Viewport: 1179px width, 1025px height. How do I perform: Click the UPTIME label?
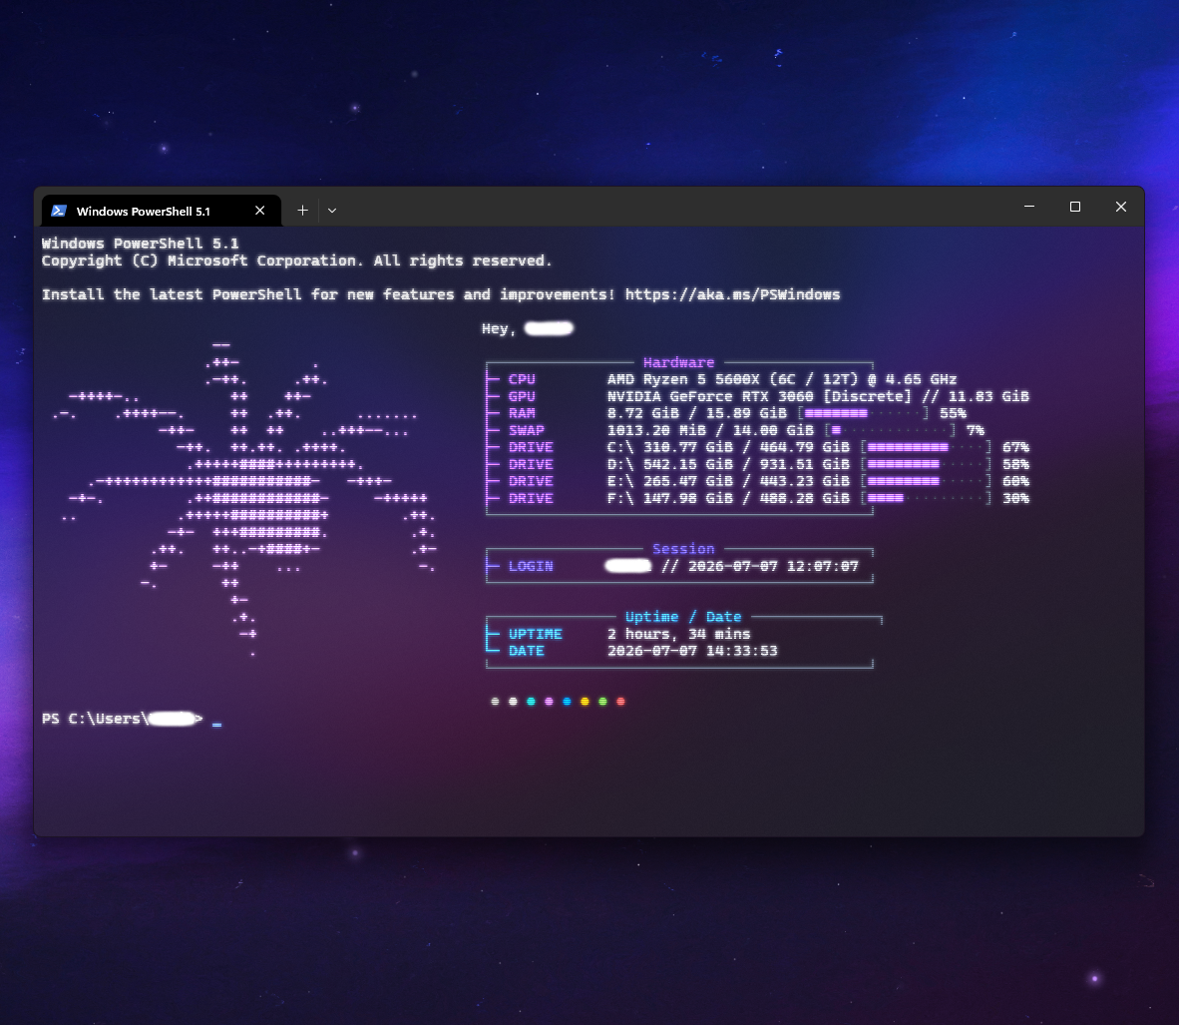pos(536,635)
